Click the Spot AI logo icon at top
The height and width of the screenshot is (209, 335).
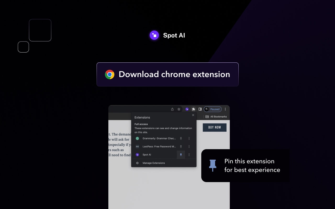154,35
